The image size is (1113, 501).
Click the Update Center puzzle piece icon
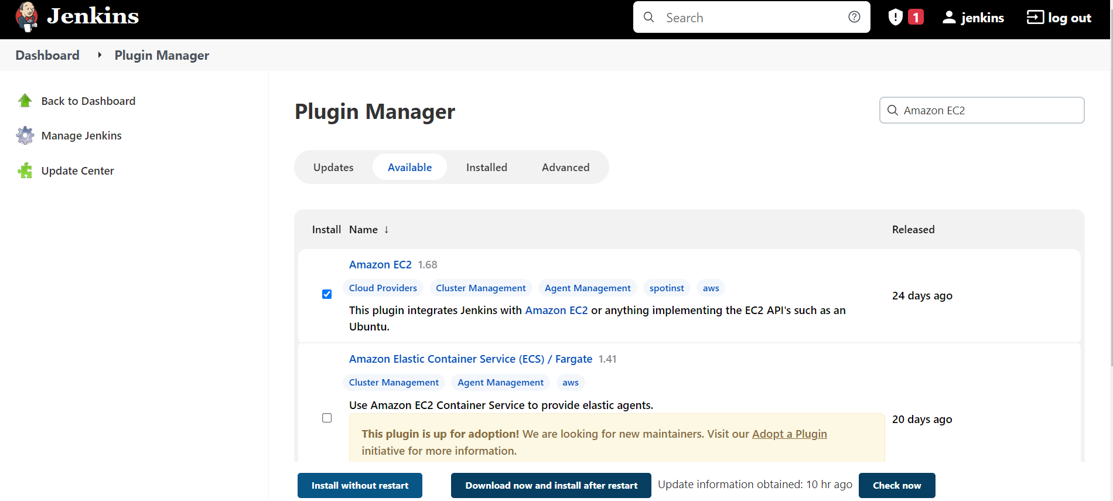click(25, 171)
